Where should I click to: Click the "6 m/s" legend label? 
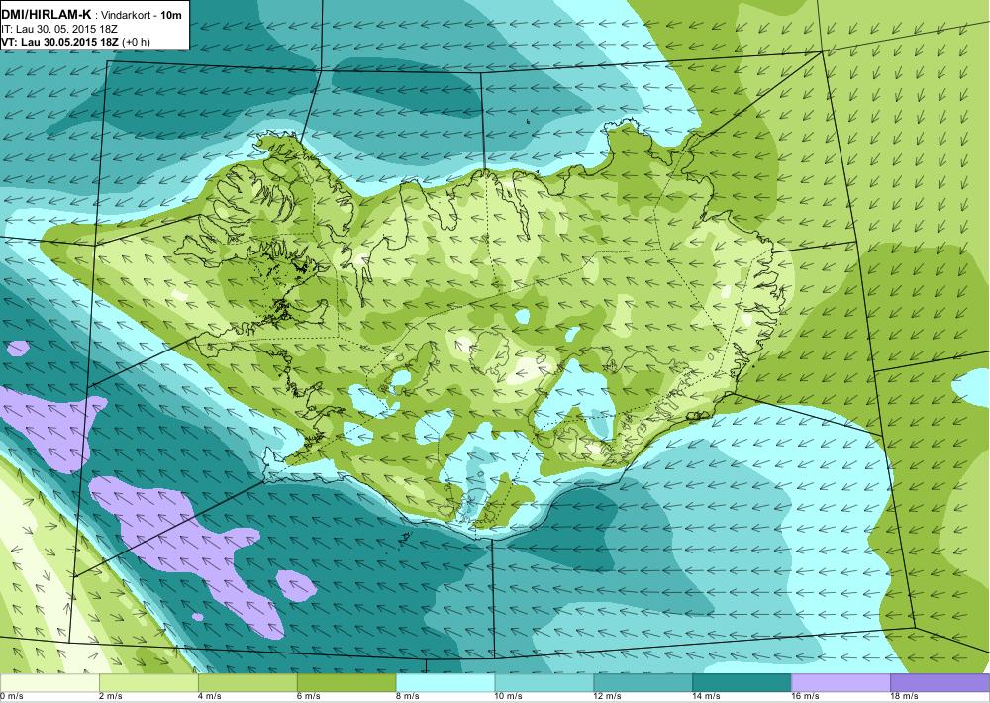pos(309,696)
